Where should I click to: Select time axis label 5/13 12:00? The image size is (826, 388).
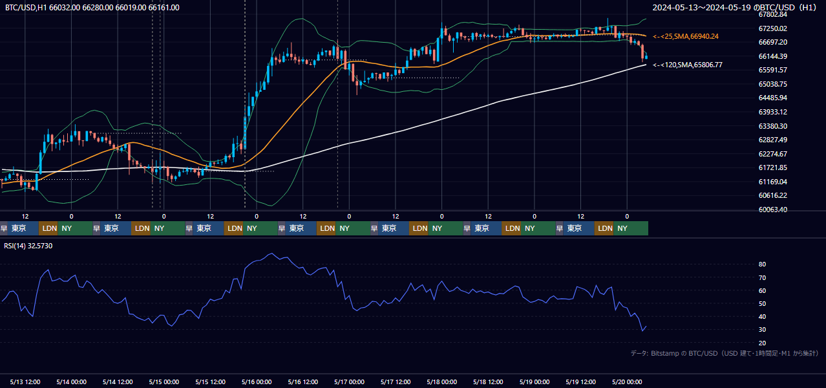pos(25,382)
